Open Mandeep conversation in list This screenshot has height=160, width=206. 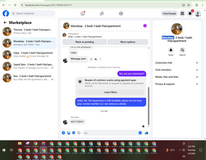click(x=29, y=43)
